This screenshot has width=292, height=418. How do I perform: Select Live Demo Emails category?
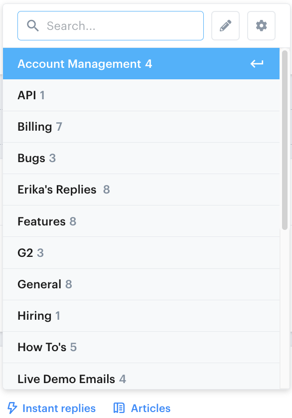(141, 376)
